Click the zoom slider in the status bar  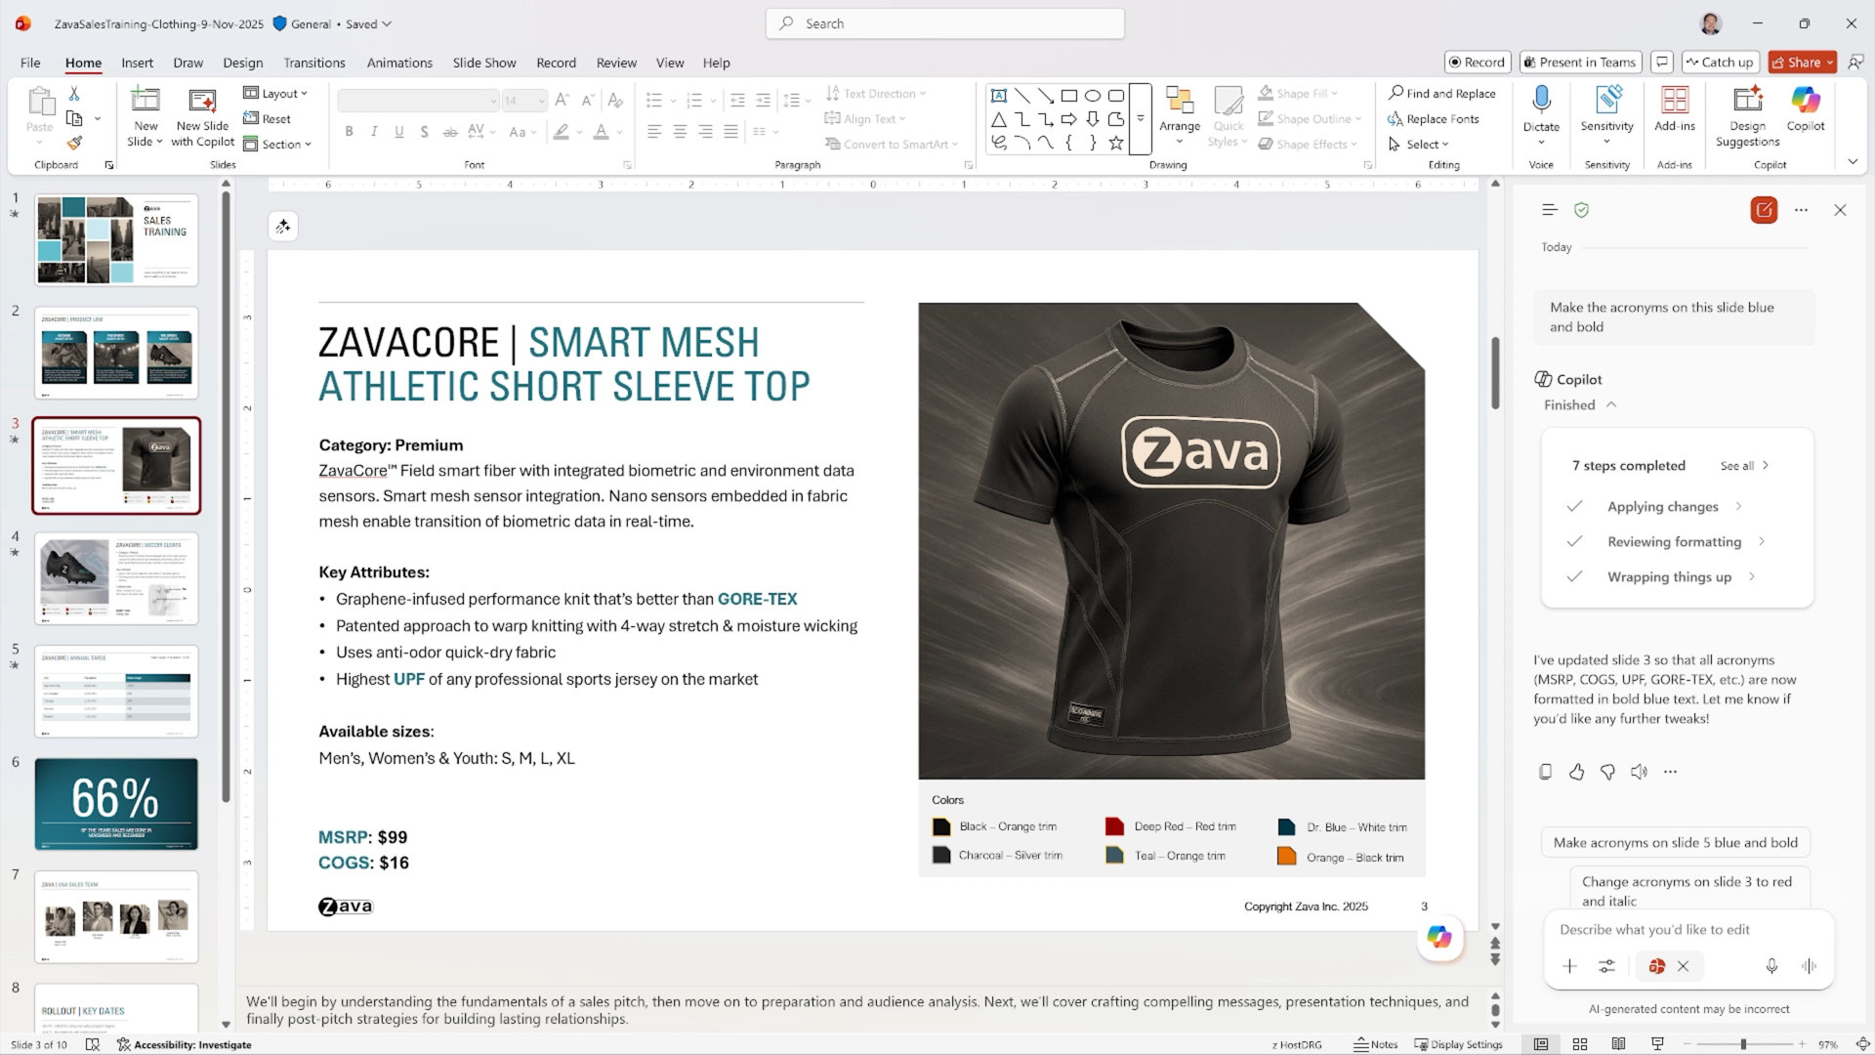[1743, 1044]
